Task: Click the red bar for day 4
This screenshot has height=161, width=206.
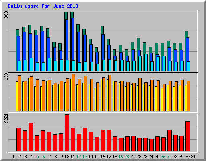Action: tap(31, 137)
